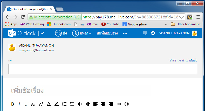205x111 pixels.
Task: Insert a hyperlink using the link icon
Action: point(119,104)
